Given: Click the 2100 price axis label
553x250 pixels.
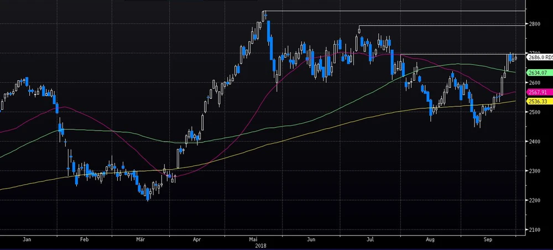Looking at the screenshot, I should 535,230.
